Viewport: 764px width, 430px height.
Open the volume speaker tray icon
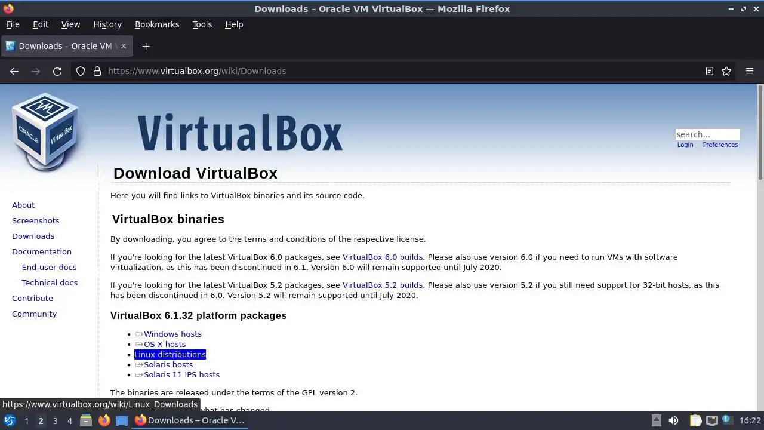(673, 420)
